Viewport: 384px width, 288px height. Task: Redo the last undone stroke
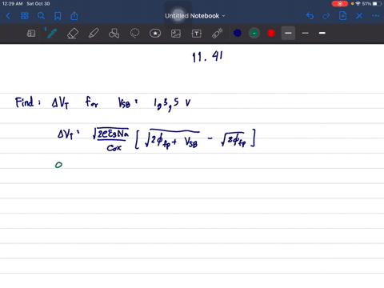click(x=326, y=16)
